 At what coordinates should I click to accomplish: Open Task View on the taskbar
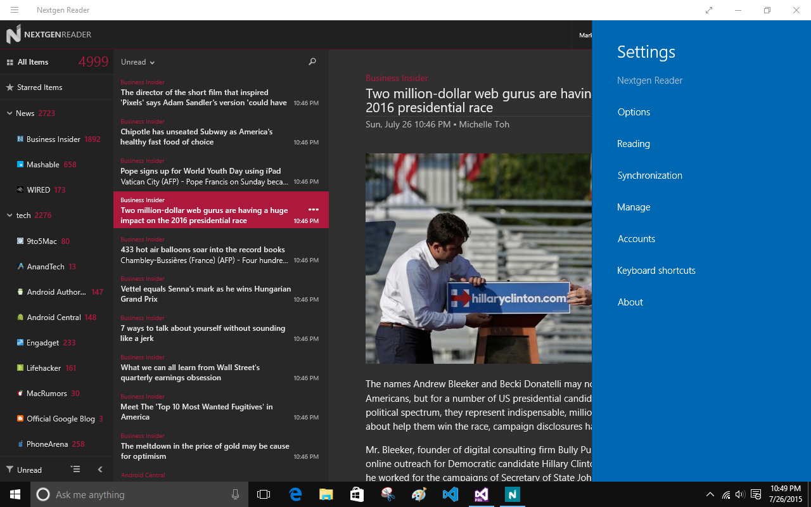pos(264,494)
